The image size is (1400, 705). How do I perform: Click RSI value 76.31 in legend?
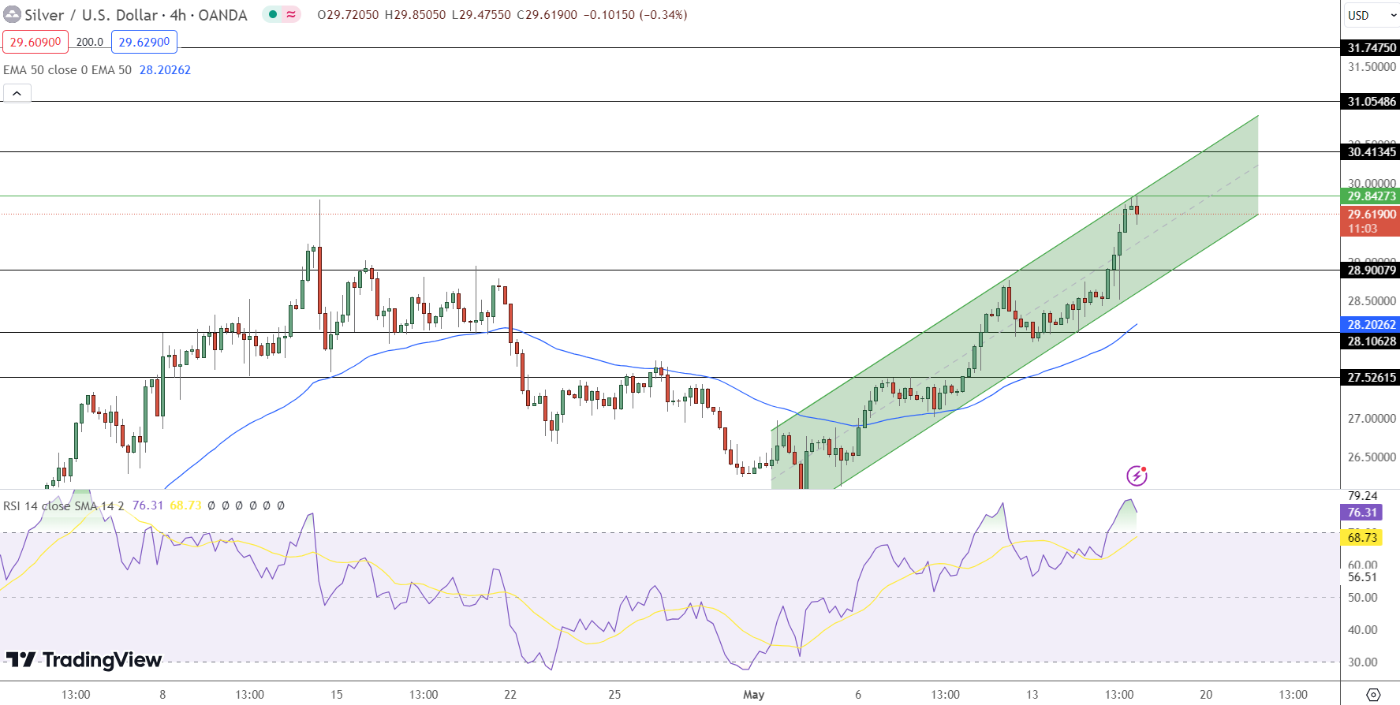click(x=147, y=505)
